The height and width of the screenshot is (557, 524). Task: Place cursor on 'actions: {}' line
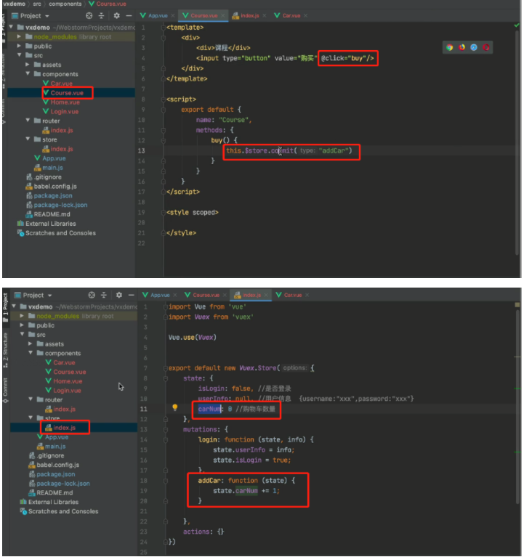click(x=203, y=532)
